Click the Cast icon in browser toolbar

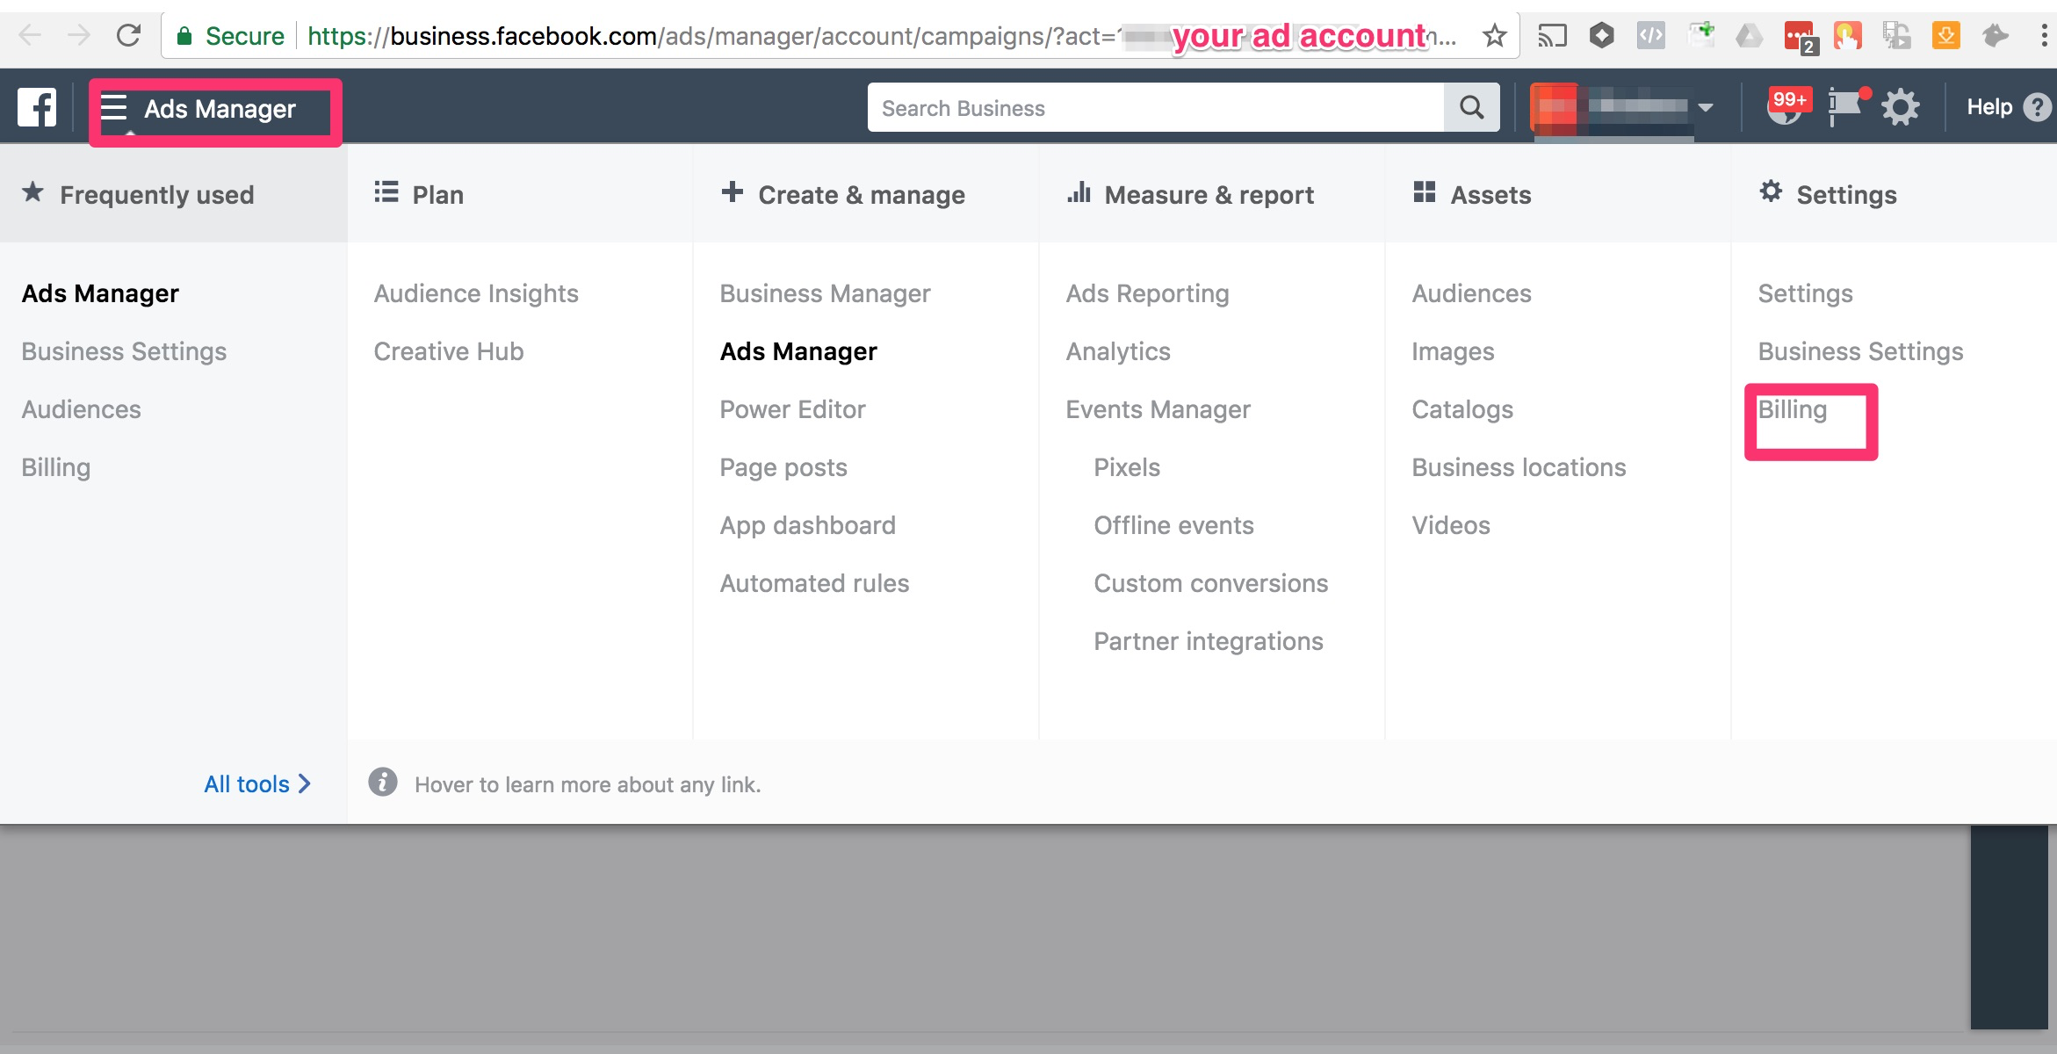pos(1552,36)
